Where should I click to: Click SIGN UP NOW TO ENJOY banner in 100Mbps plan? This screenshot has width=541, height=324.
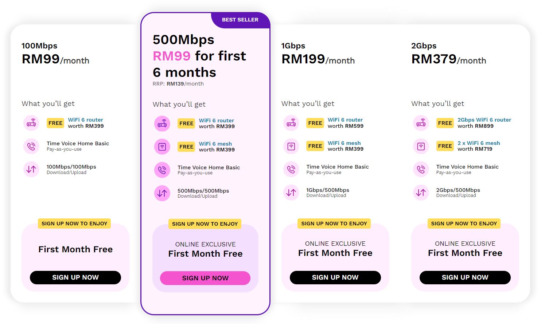[x=74, y=223]
